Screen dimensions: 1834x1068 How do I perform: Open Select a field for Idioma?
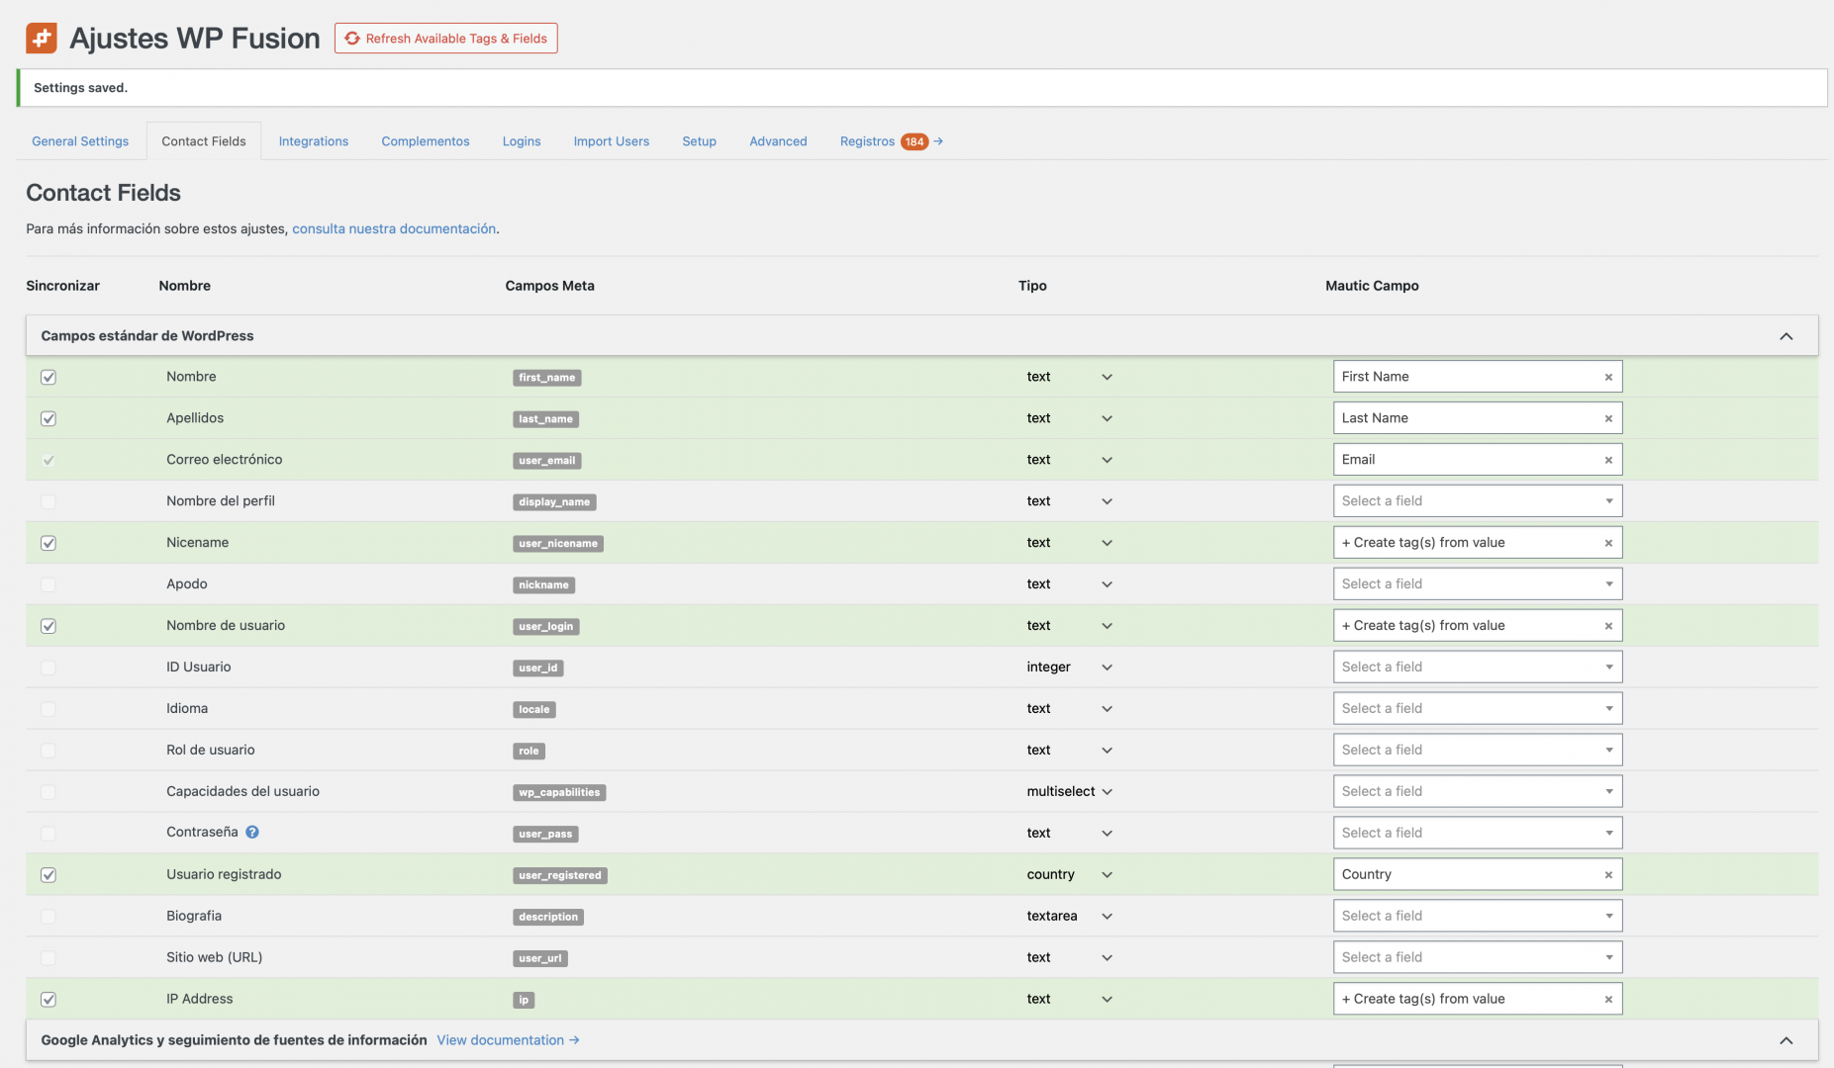click(1478, 709)
